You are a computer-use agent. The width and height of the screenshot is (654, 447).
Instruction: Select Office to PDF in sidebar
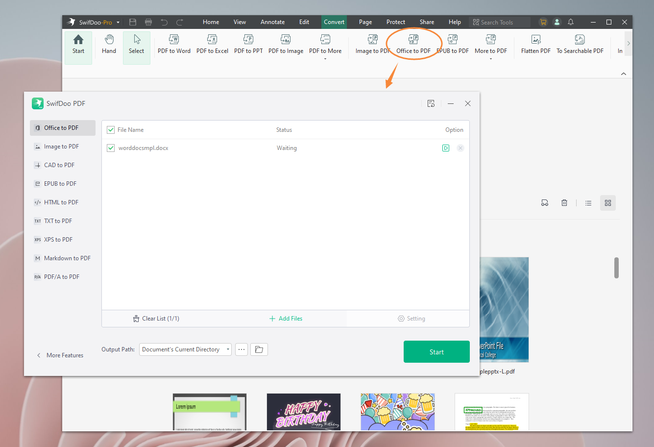[x=63, y=128]
